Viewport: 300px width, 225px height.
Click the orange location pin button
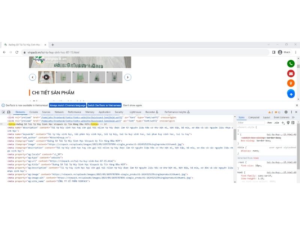tap(291, 83)
